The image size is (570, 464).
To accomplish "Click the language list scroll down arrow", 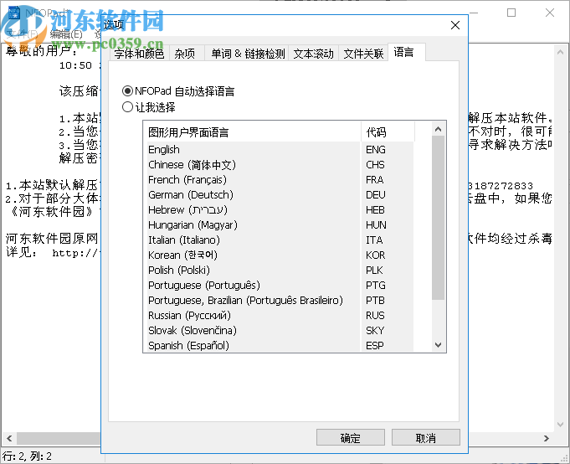I will tap(438, 345).
